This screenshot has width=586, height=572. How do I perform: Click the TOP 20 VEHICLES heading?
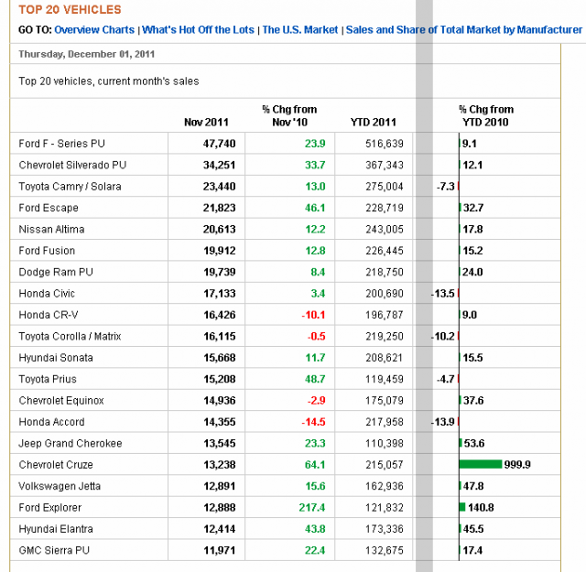(70, 9)
